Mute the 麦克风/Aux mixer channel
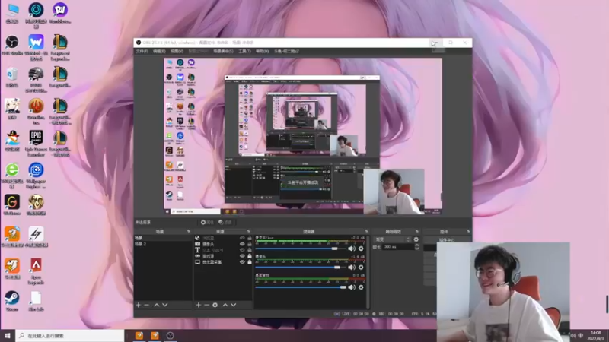 (352, 249)
